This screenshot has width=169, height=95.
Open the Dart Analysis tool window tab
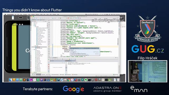tap(68, 74)
